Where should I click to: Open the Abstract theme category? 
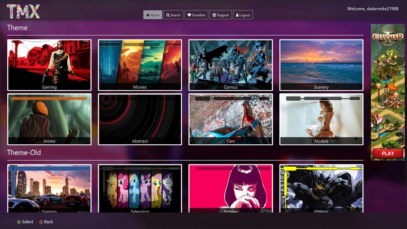140,119
